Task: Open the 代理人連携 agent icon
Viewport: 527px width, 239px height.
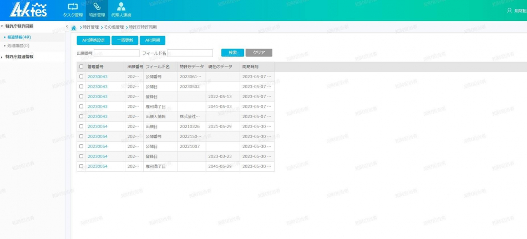Action: 121,7
